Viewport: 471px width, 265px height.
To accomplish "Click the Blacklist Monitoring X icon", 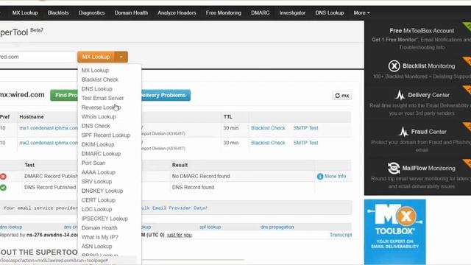I will pos(394,66).
